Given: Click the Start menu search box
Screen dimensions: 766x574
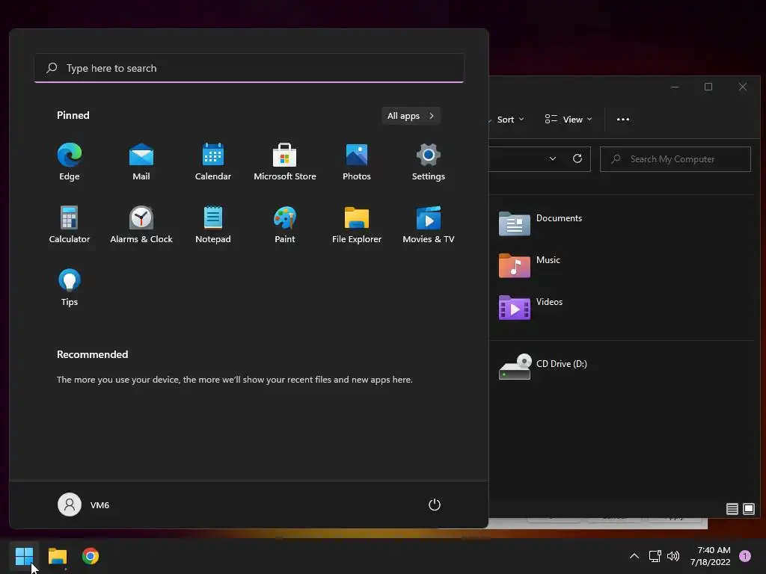Looking at the screenshot, I should (x=249, y=68).
